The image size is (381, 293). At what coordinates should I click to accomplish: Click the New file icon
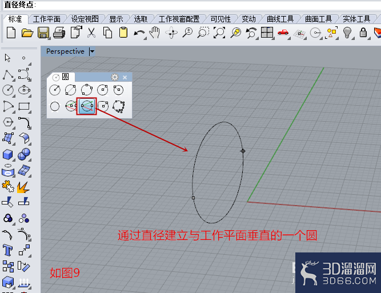pyautogui.click(x=11, y=33)
